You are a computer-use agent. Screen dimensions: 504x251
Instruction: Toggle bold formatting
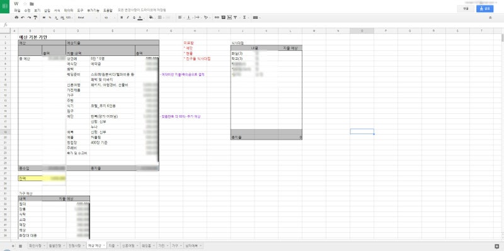pyautogui.click(x=122, y=18)
